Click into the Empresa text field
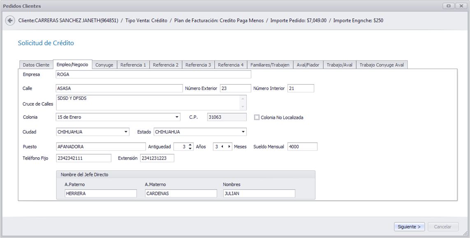The height and width of the screenshot is (238, 470). tap(153, 74)
